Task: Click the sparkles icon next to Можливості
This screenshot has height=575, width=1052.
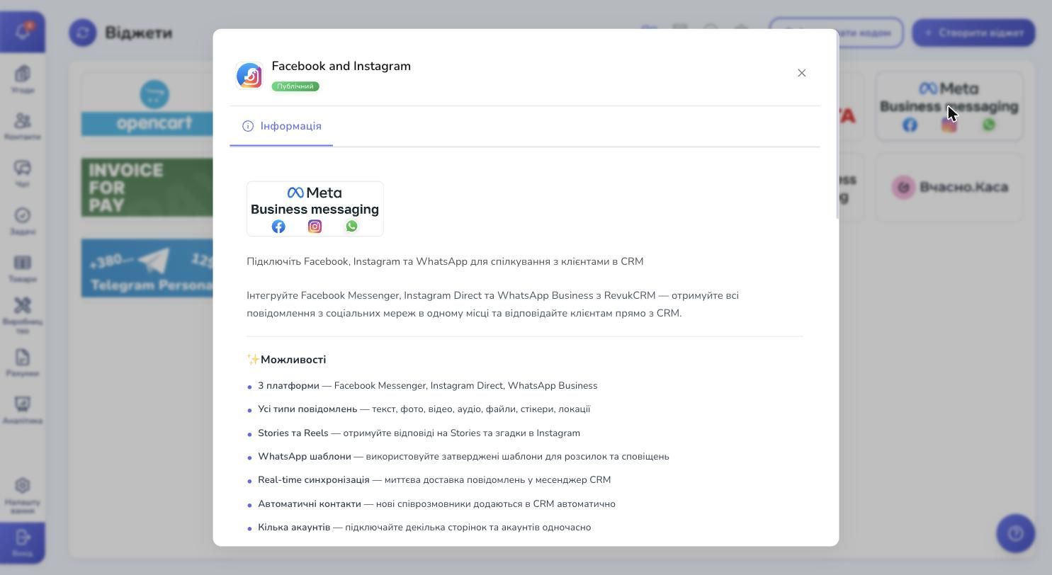Action: [x=253, y=360]
